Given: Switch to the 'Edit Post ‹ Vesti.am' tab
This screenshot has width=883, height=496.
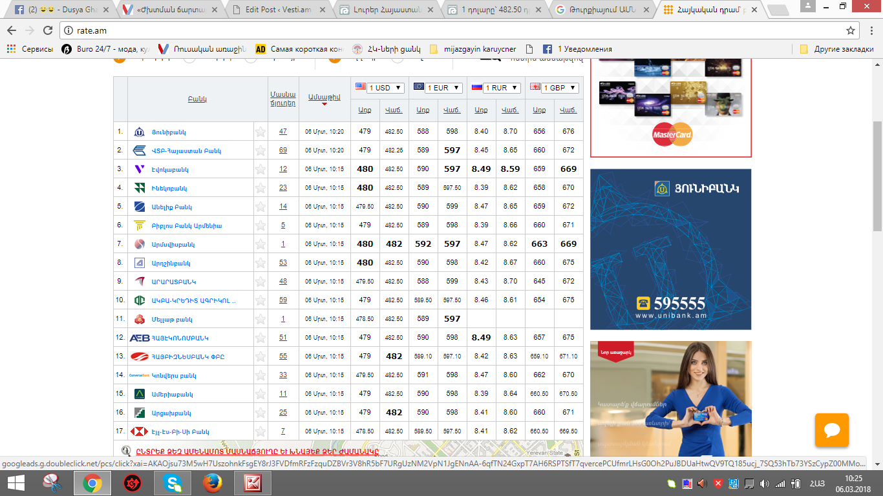Looking at the screenshot, I should [277, 10].
